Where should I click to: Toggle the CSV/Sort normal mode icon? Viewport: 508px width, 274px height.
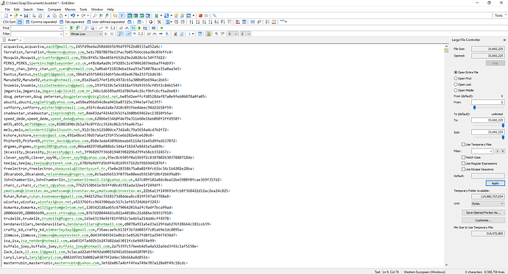click(20, 22)
